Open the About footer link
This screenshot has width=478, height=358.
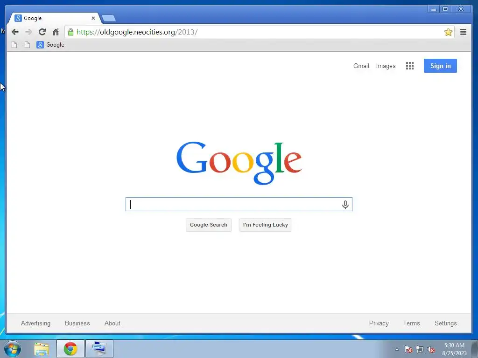point(112,324)
